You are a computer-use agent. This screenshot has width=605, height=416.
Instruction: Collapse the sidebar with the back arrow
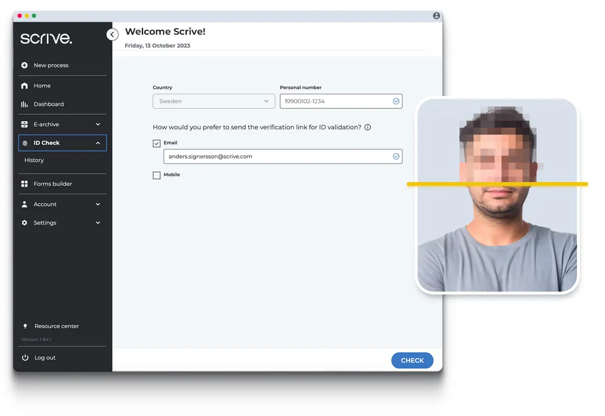(x=112, y=34)
